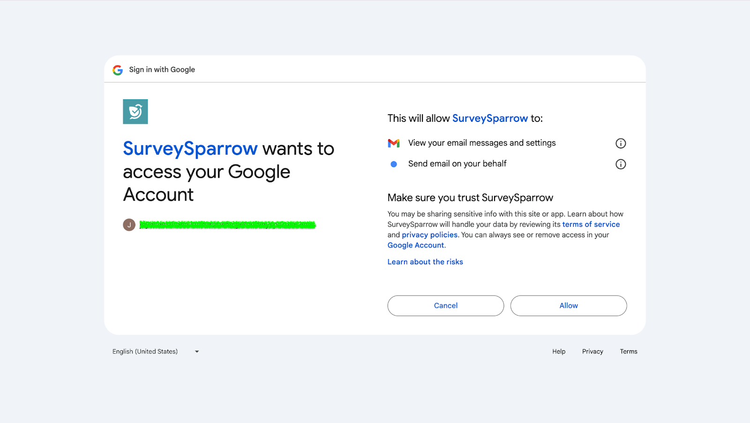Click the J account avatar
Screen dimensions: 750x423
pyautogui.click(x=129, y=225)
